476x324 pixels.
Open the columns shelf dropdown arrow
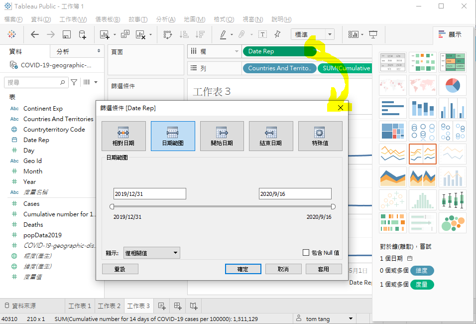(237, 51)
